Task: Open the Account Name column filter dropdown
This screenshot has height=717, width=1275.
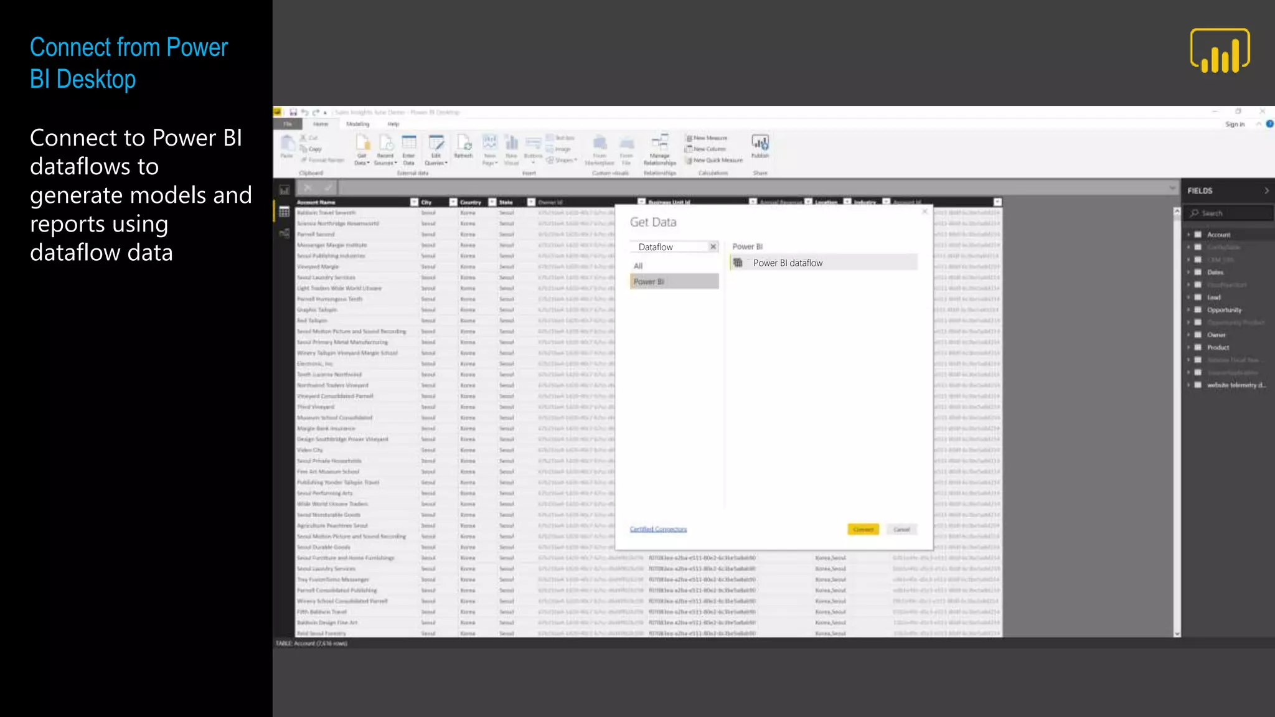Action: point(414,202)
